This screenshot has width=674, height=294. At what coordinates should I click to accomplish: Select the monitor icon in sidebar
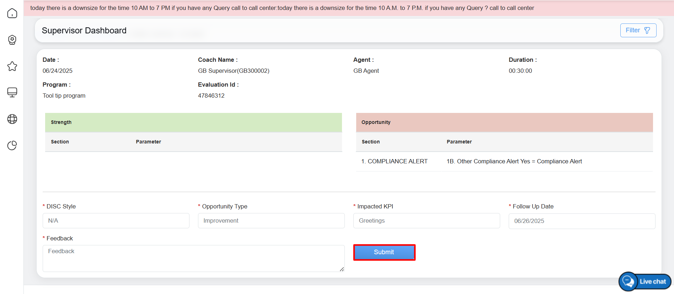coord(12,92)
